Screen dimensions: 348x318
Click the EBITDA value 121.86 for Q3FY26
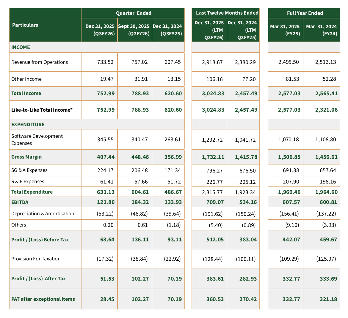click(x=106, y=202)
